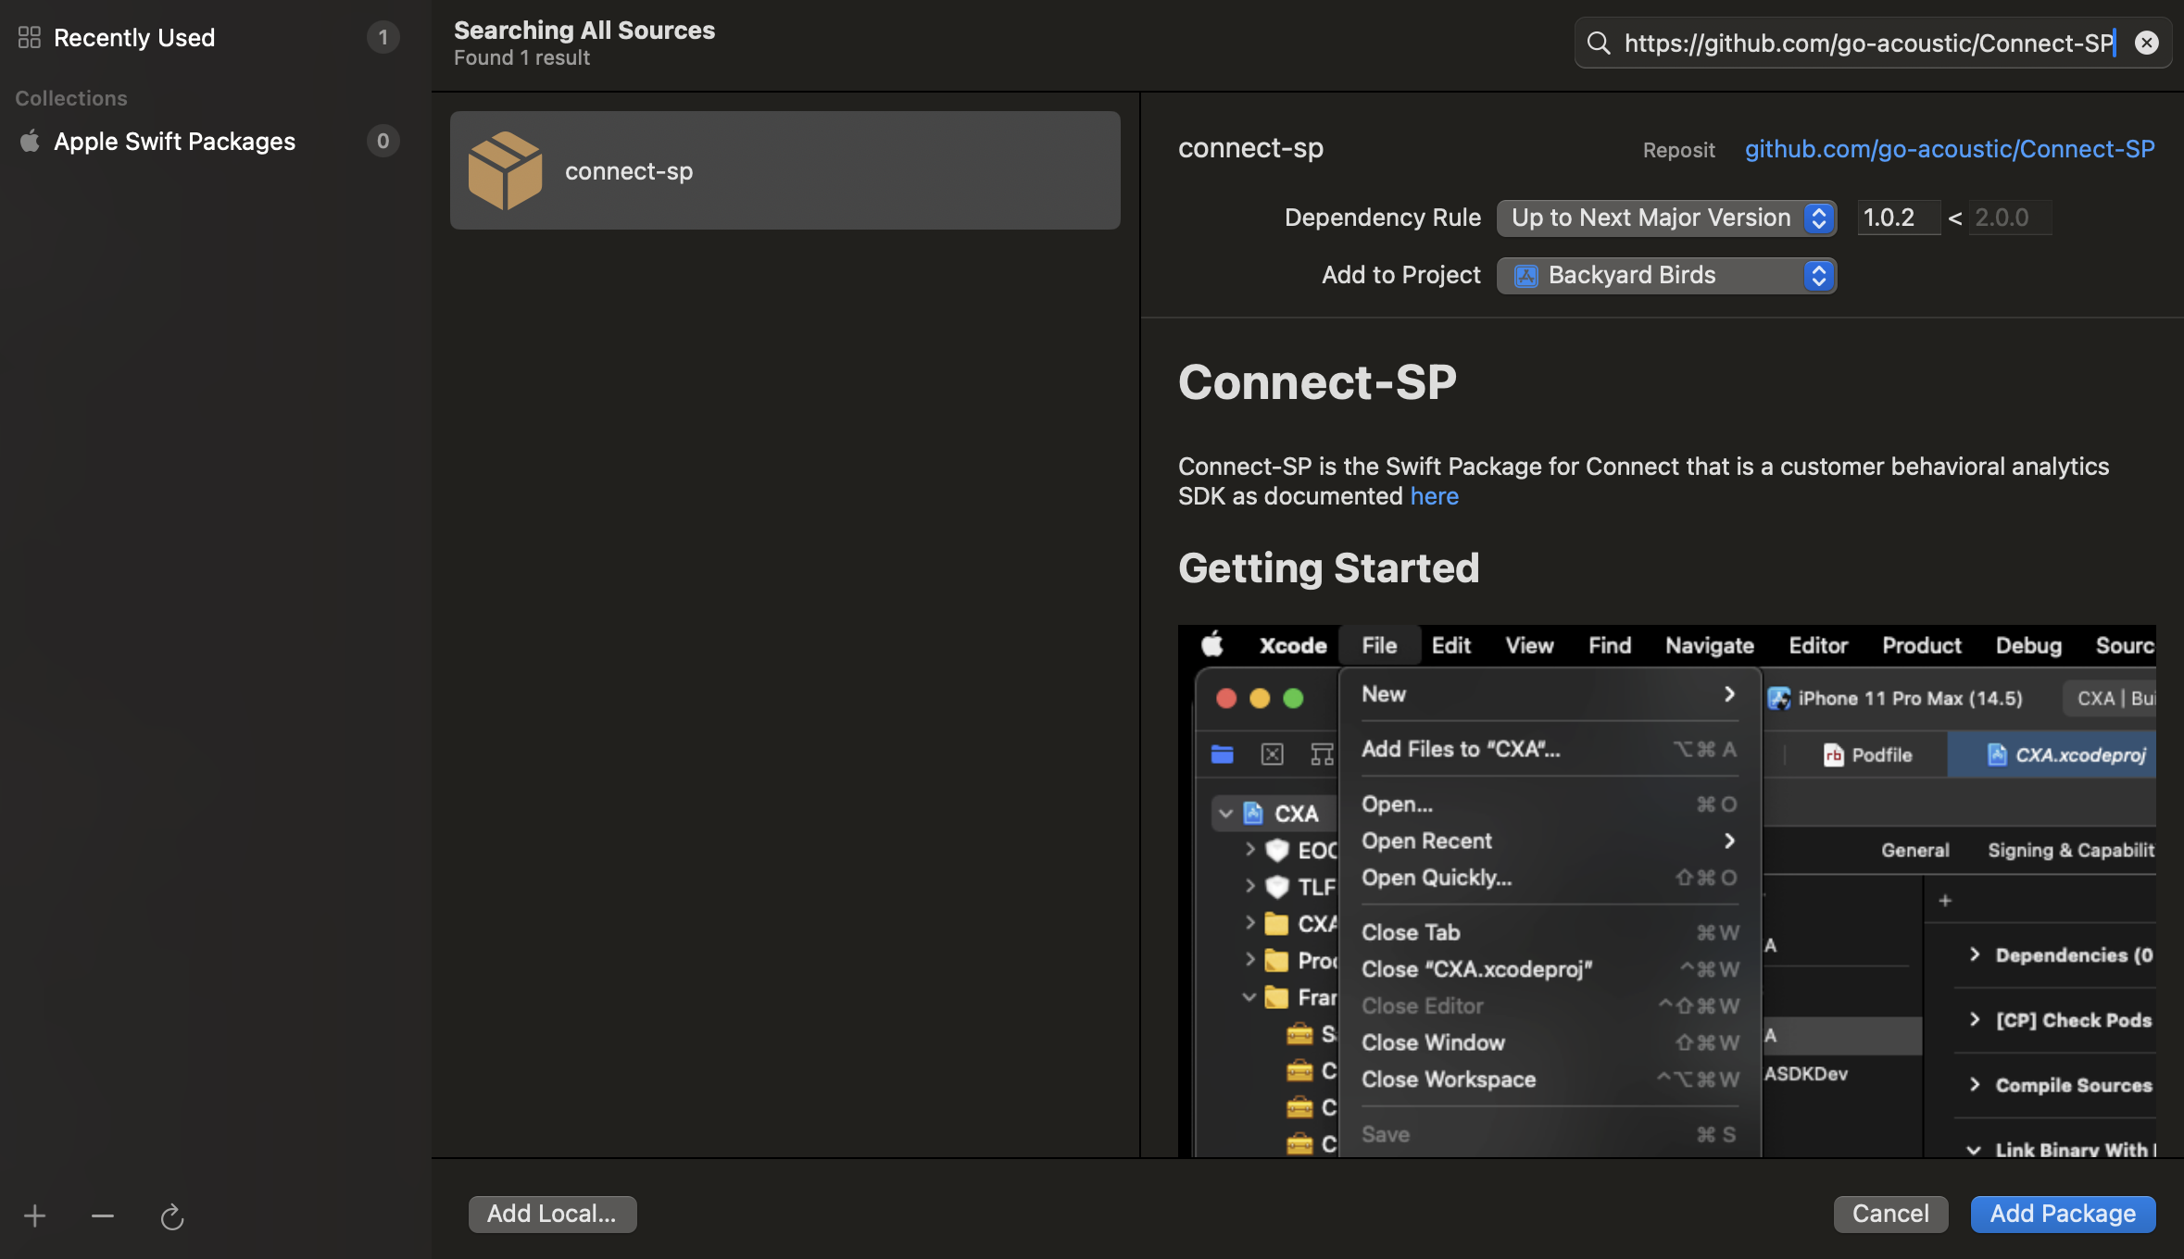This screenshot has height=1259, width=2184.
Task: Click the Connect-SP README heading
Action: (1317, 382)
